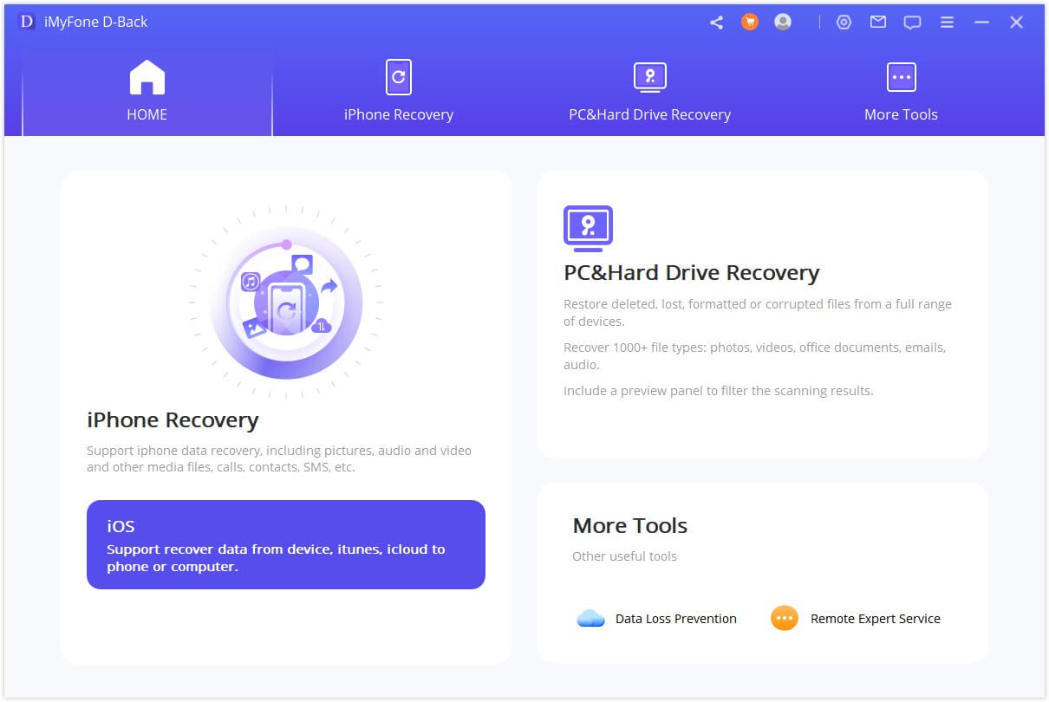
Task: Open the user account avatar icon
Action: point(783,23)
